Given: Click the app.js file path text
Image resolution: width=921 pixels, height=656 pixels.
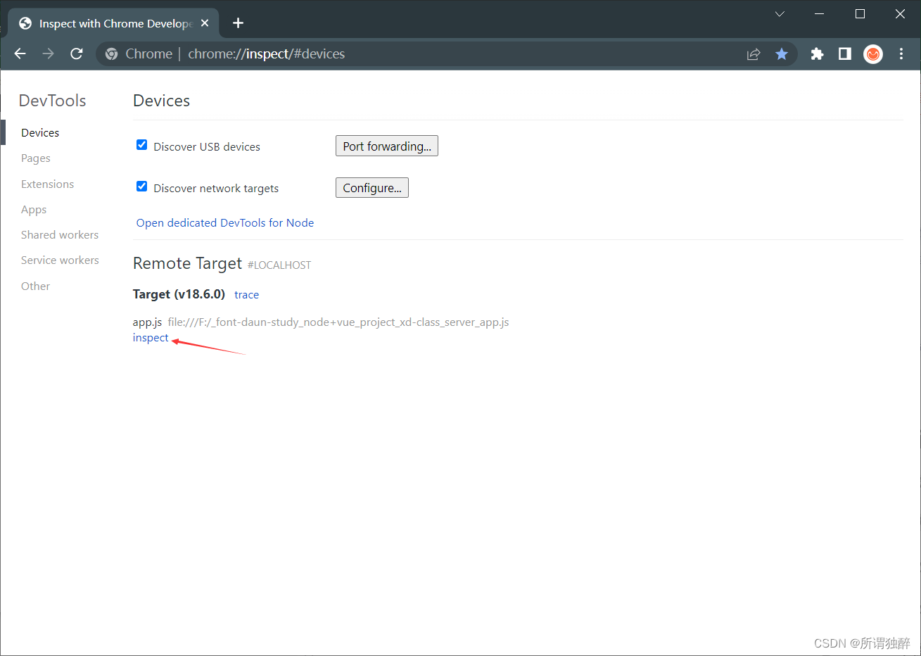Looking at the screenshot, I should pos(338,322).
